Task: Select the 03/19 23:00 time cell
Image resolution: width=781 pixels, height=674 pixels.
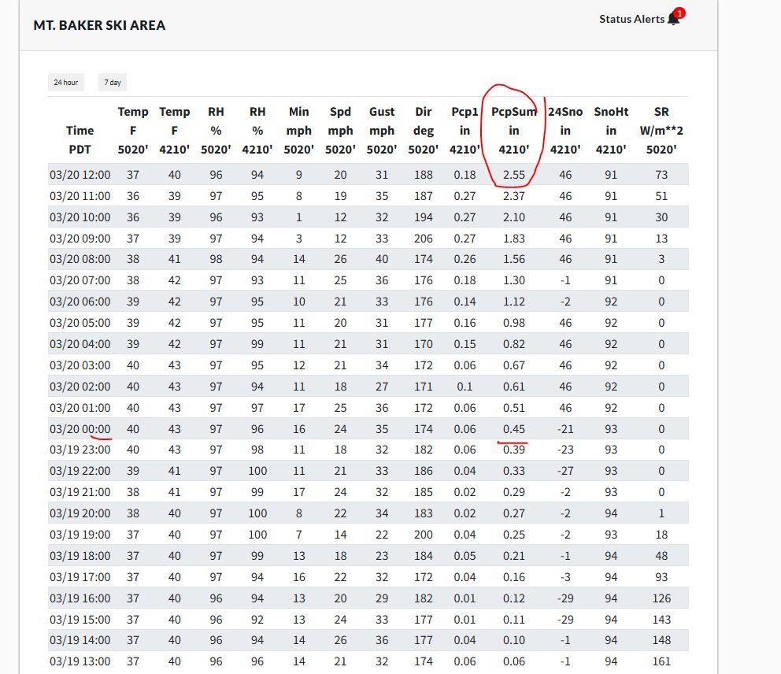Action: (x=80, y=450)
